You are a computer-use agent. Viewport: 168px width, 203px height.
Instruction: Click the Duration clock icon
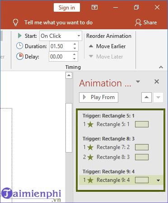point(19,46)
